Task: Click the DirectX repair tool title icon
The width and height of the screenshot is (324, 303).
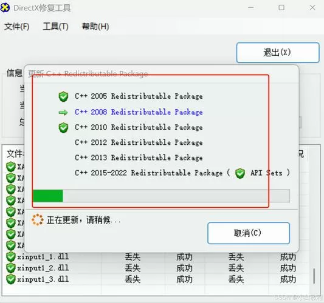Action: click(x=5, y=8)
